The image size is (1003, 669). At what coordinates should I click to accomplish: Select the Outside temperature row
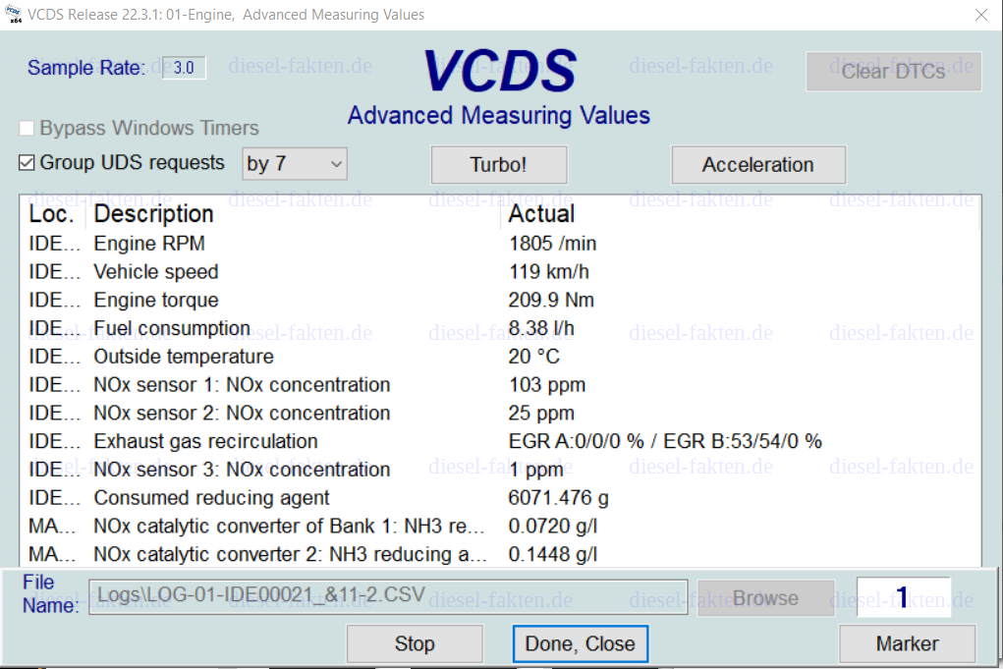499,357
